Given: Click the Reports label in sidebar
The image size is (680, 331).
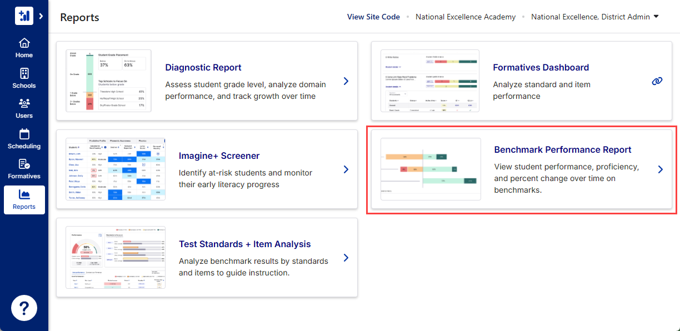Looking at the screenshot, I should (24, 207).
